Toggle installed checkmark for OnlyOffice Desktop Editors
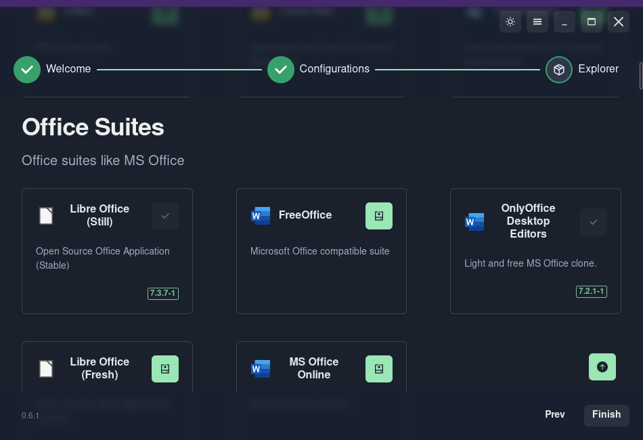The height and width of the screenshot is (440, 643). [x=594, y=222]
